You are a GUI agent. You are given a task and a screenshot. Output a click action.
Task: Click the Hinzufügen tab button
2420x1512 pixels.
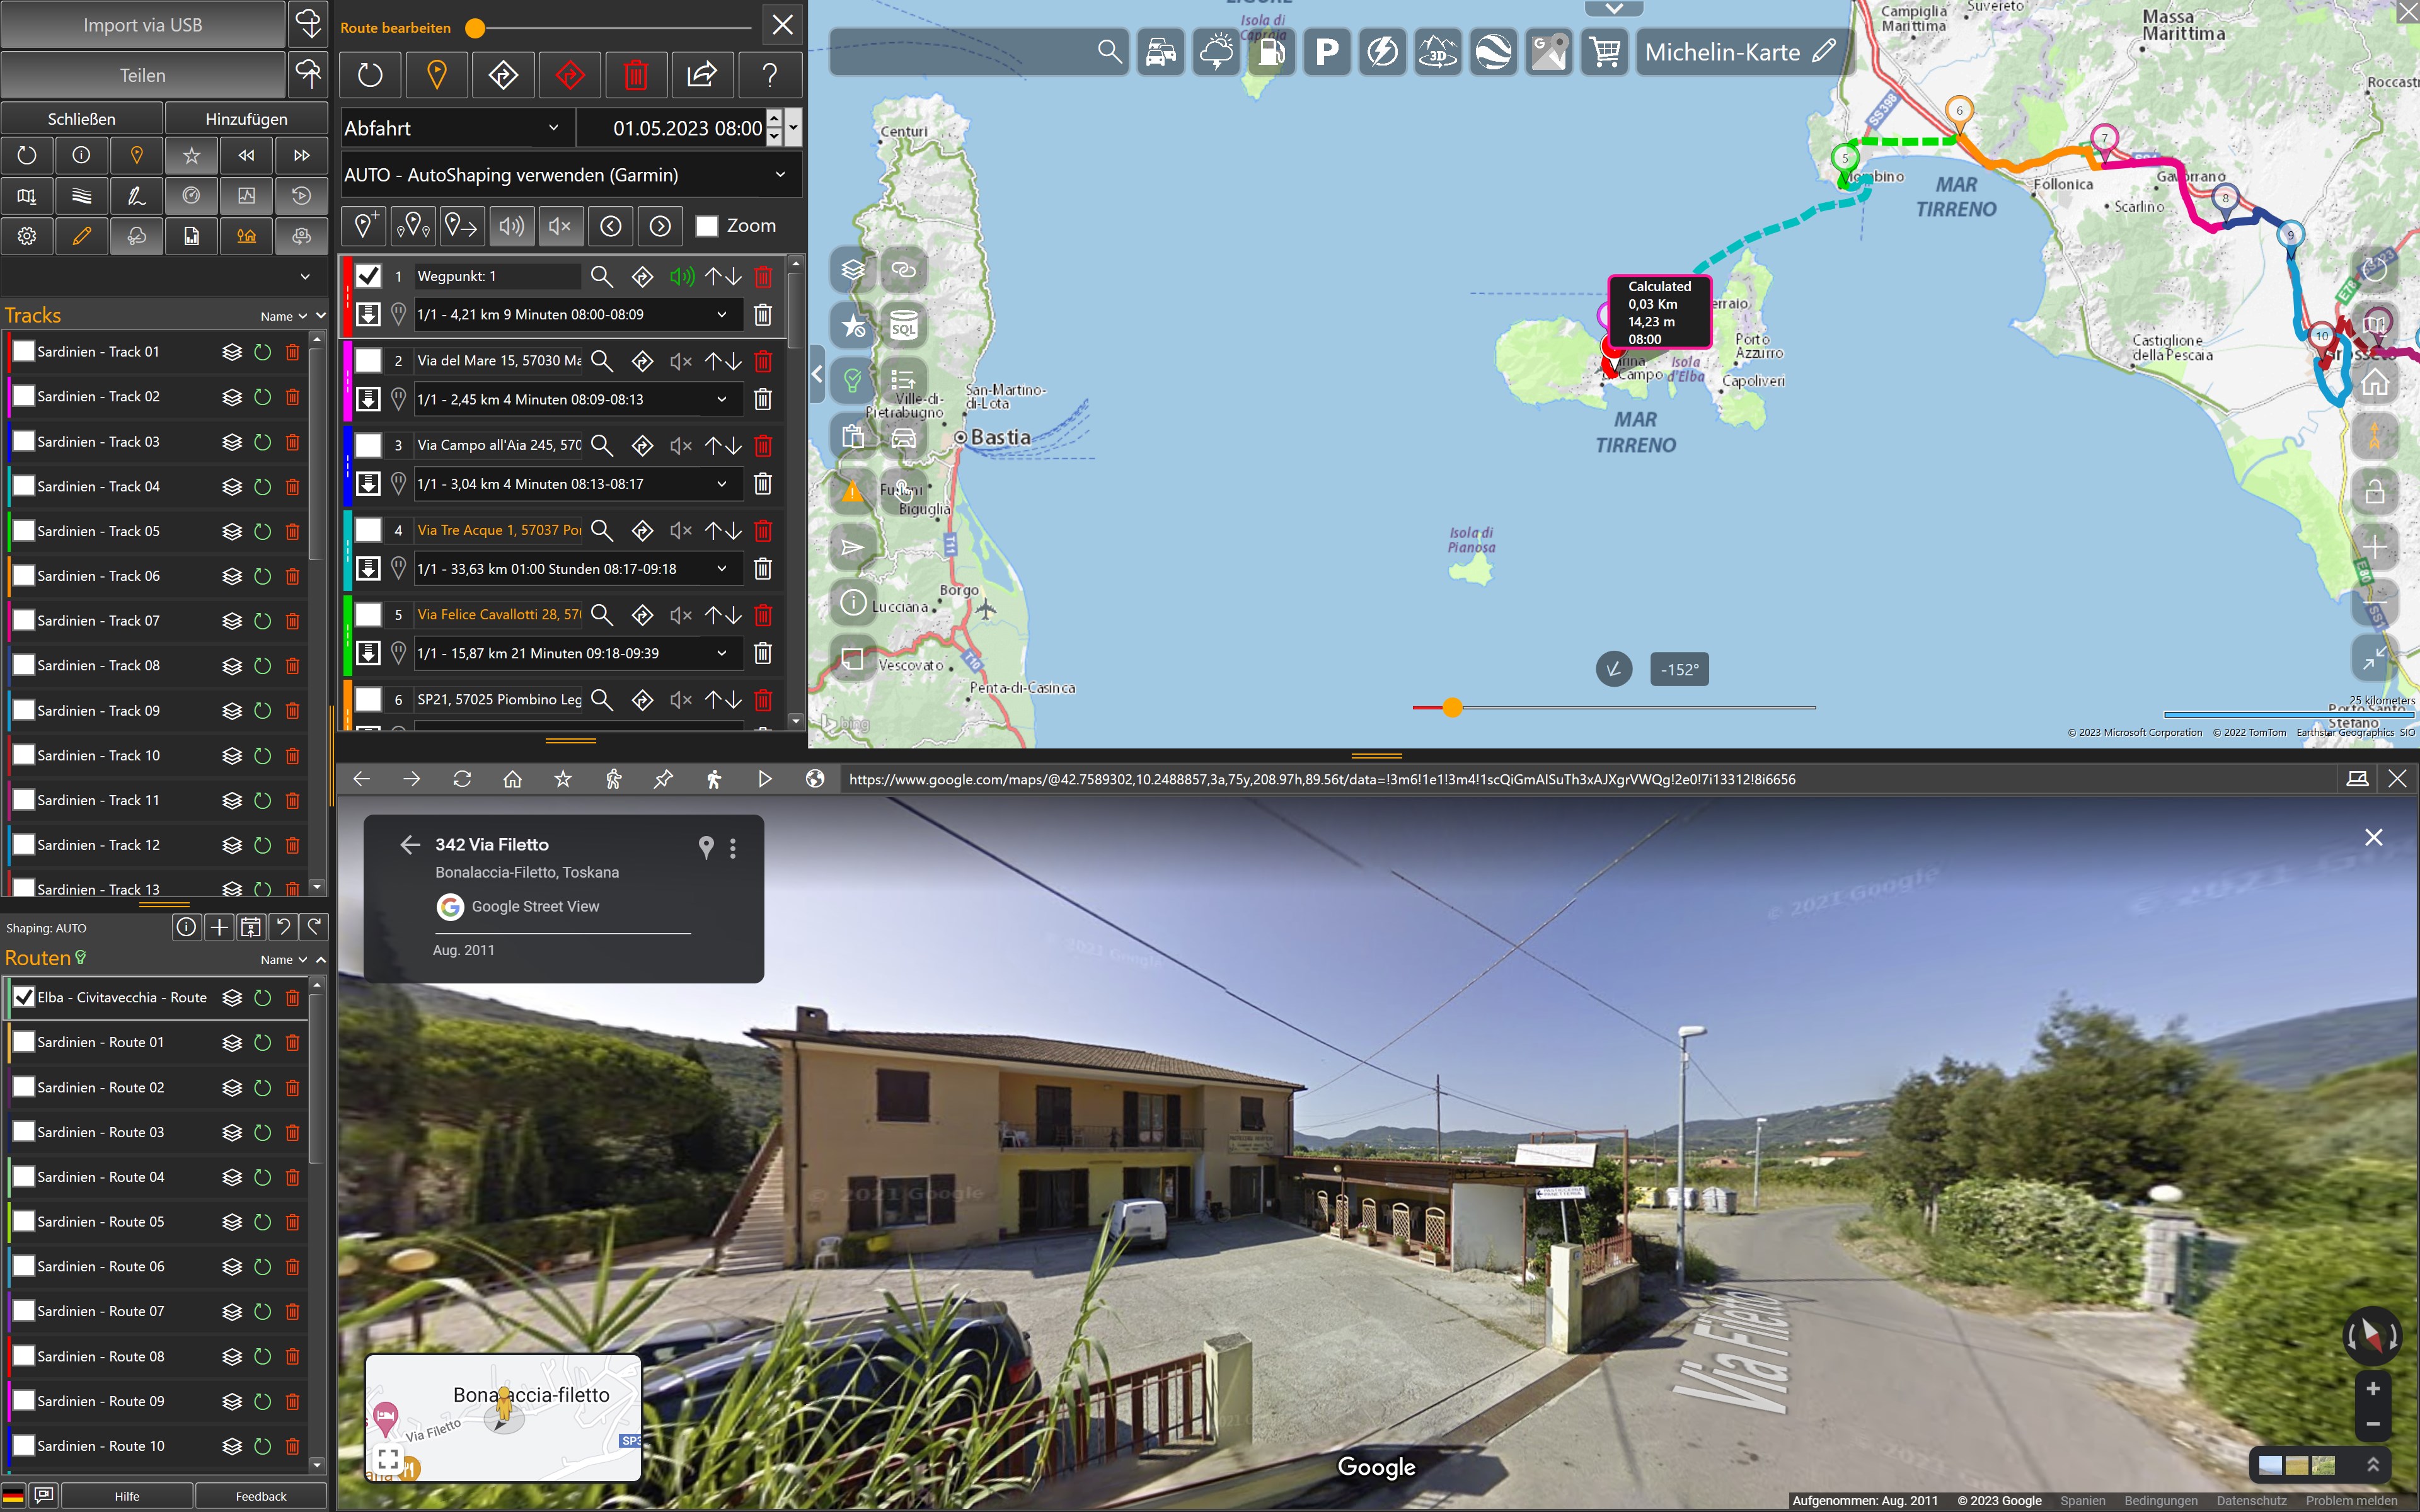246,119
